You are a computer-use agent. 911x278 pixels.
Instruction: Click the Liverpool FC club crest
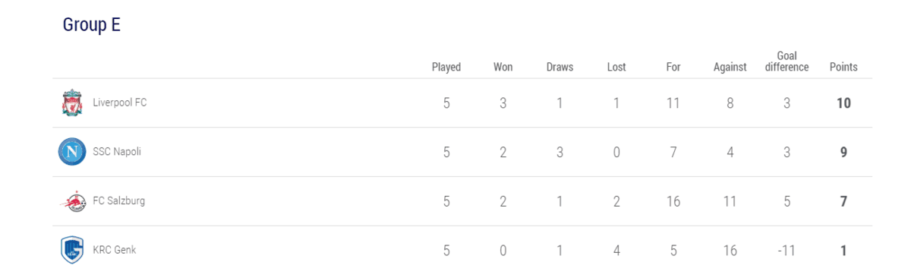(72, 103)
